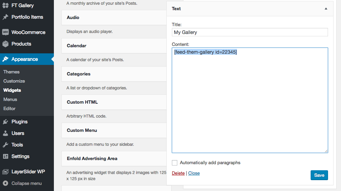
Task: Click the Tools wrench icon
Action: pyautogui.click(x=5, y=144)
